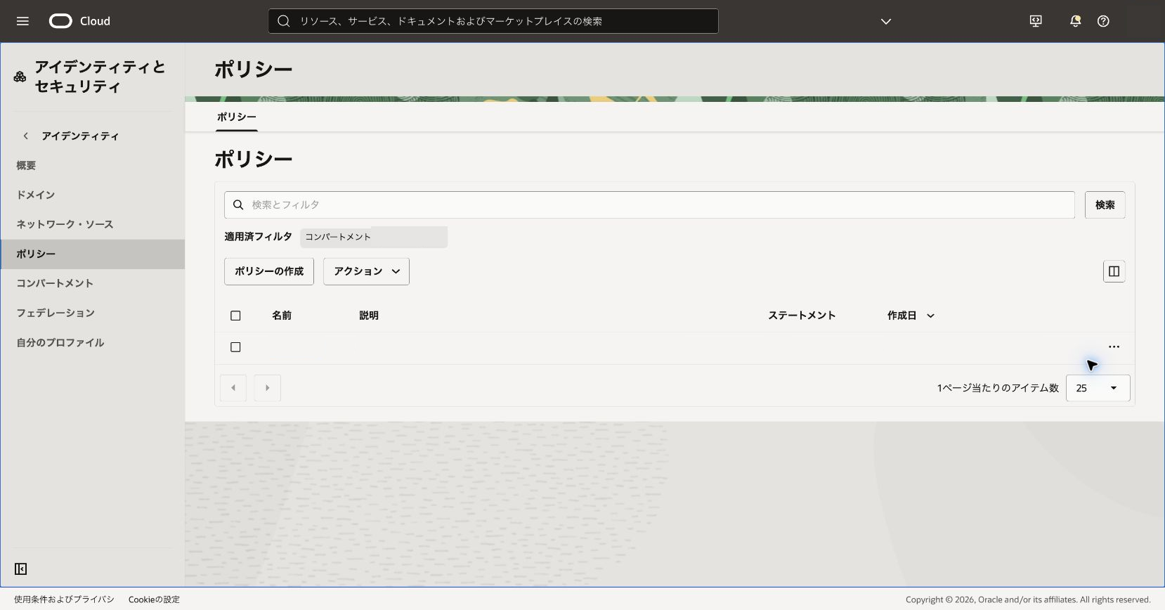
Task: Open the notifications bell
Action: (1075, 21)
